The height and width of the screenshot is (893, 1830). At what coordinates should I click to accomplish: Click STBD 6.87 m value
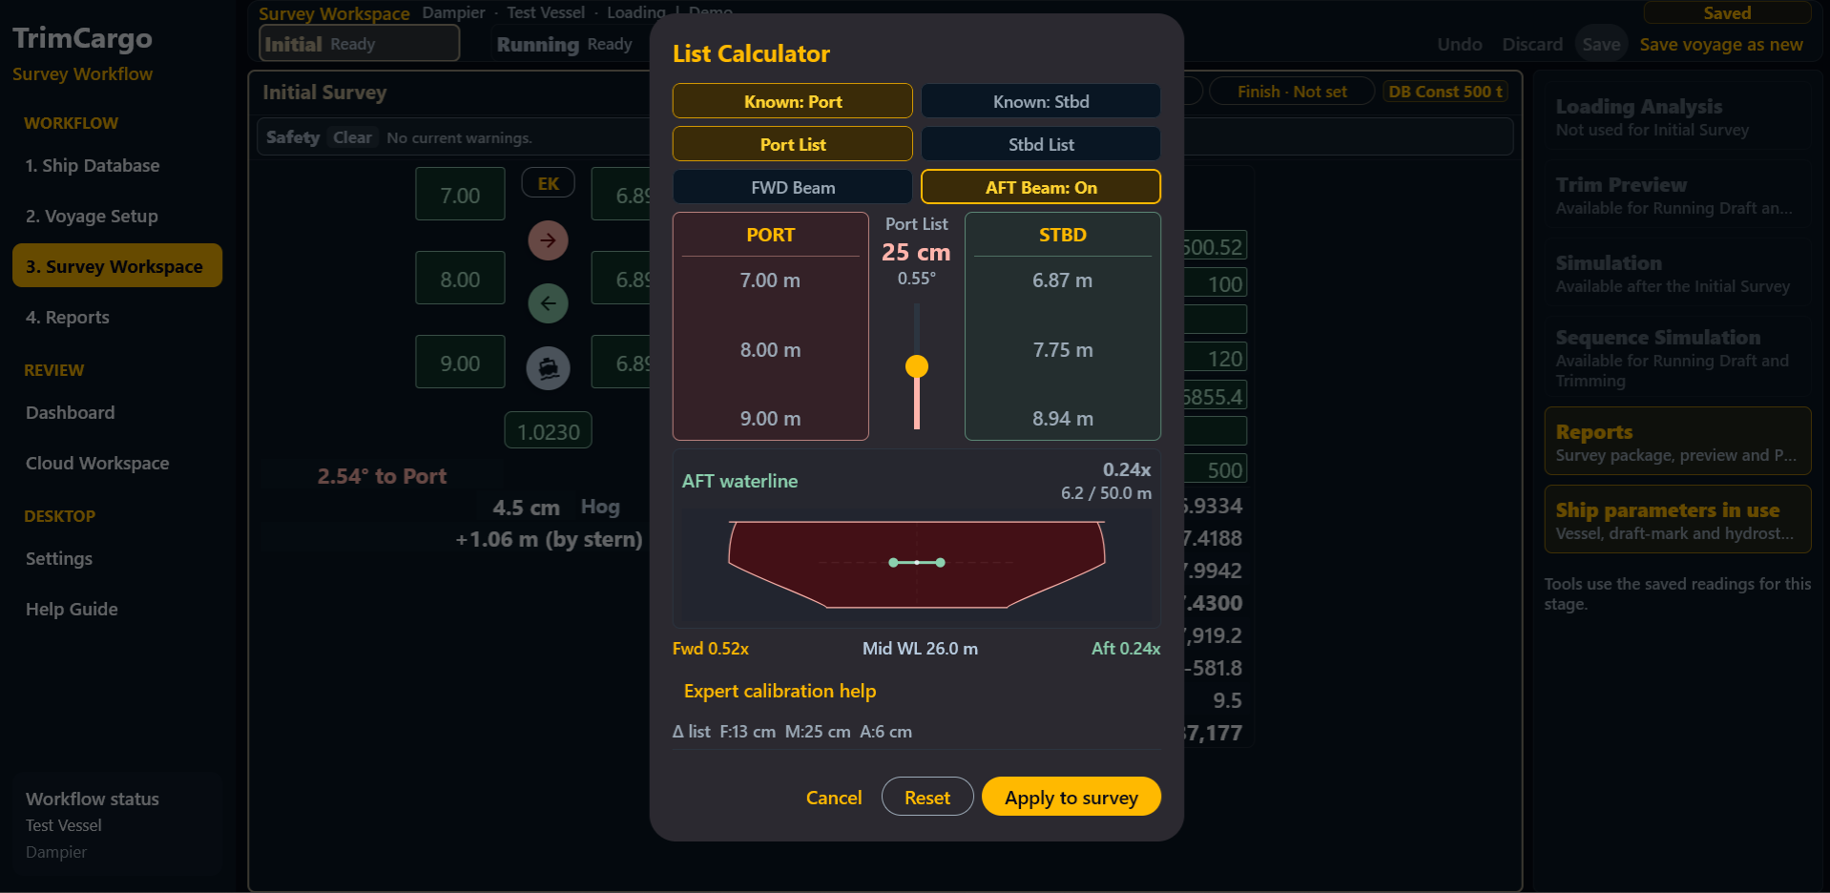pos(1062,280)
